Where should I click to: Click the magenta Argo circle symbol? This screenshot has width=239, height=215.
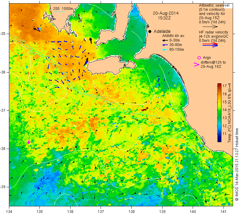(199, 58)
